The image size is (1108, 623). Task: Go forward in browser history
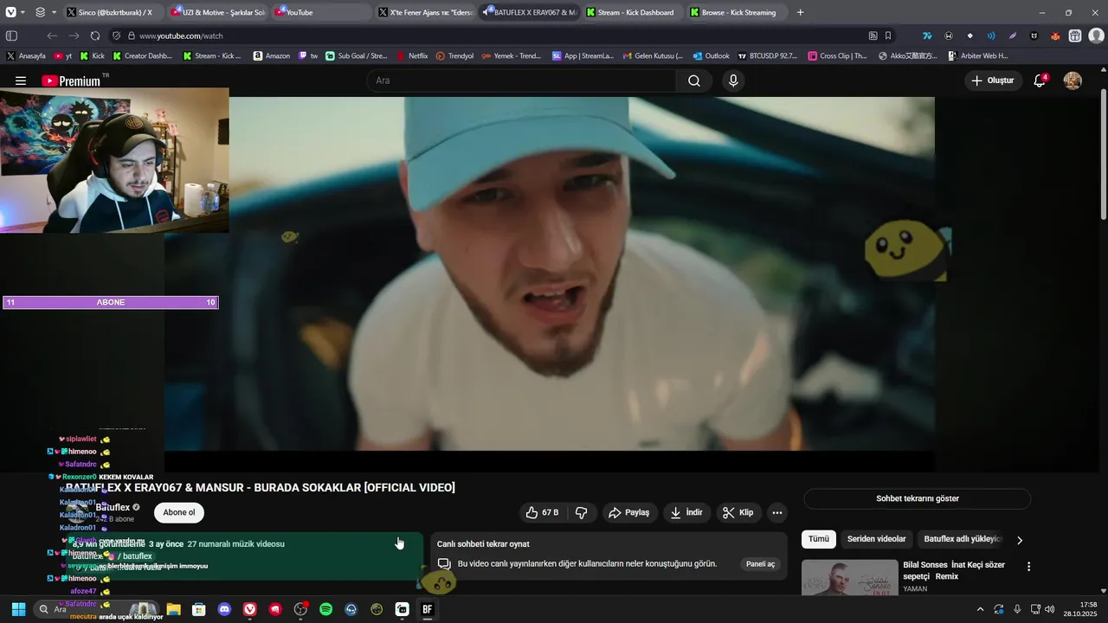point(74,35)
